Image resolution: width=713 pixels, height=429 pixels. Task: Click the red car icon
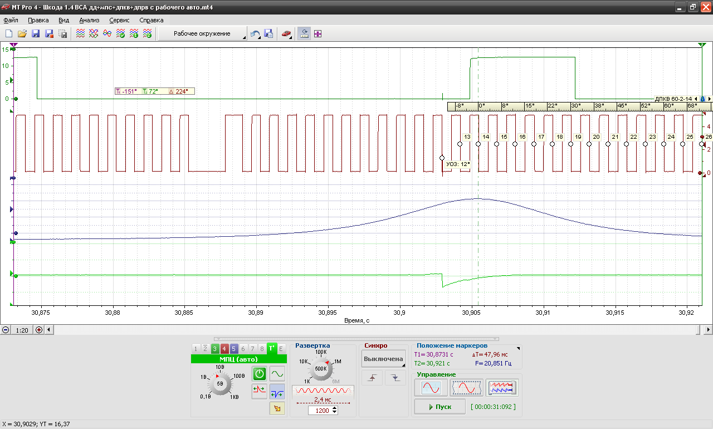[286, 34]
